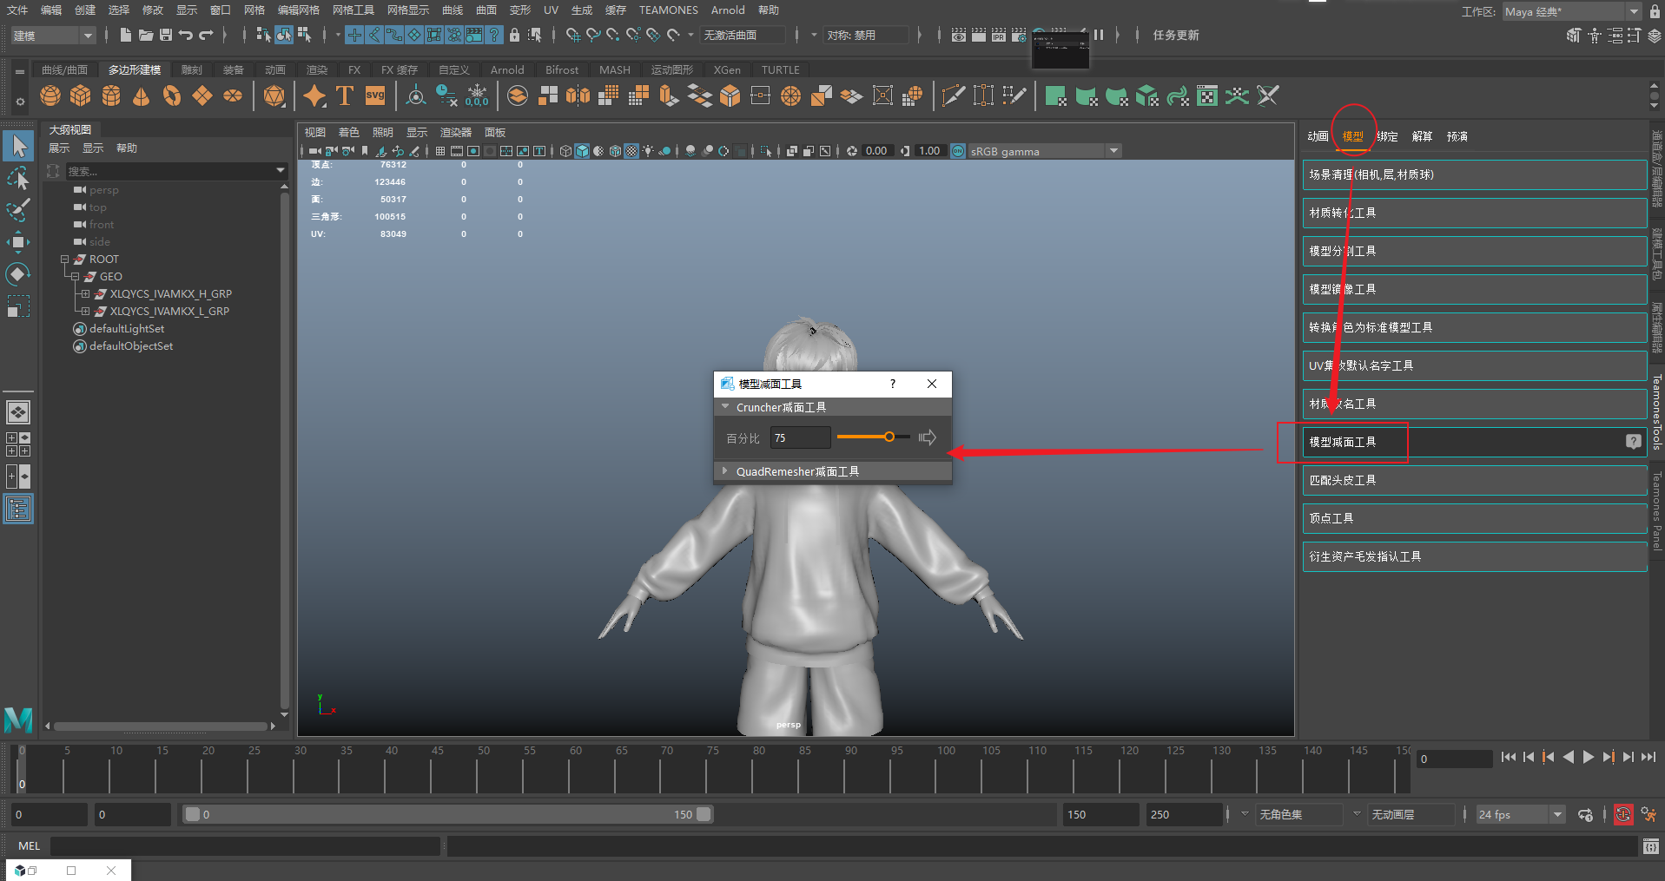Viewport: 1665px width, 881px height.
Task: Click the 百分比 slider handle
Action: pos(889,437)
